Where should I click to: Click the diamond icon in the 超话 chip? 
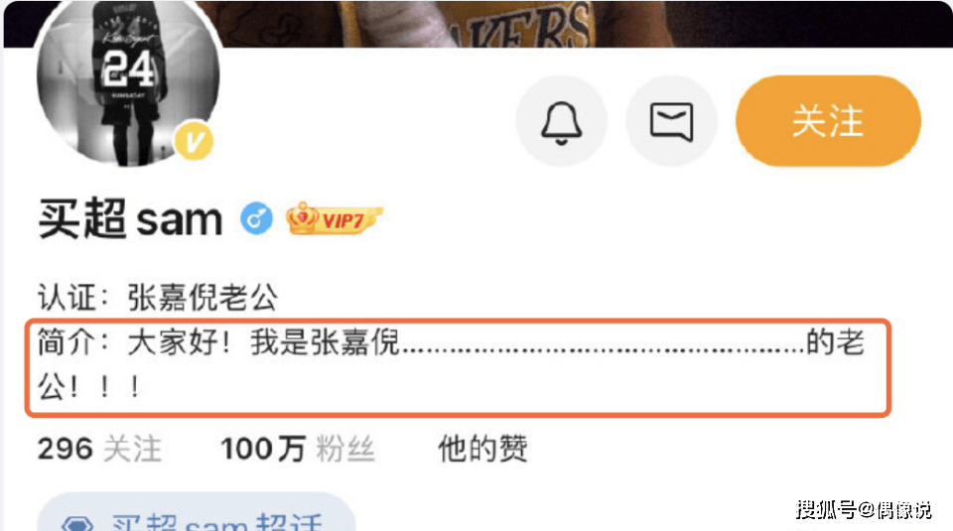coord(77,524)
